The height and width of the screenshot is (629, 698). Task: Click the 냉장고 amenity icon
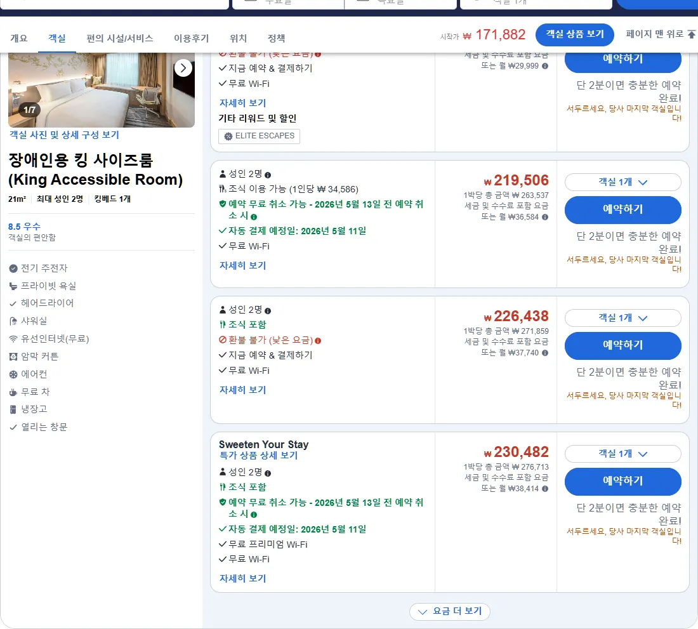[13, 409]
